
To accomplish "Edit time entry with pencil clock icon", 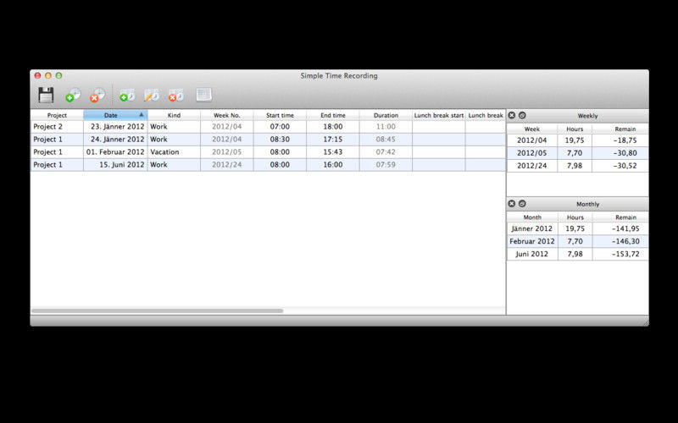I will coord(152,95).
